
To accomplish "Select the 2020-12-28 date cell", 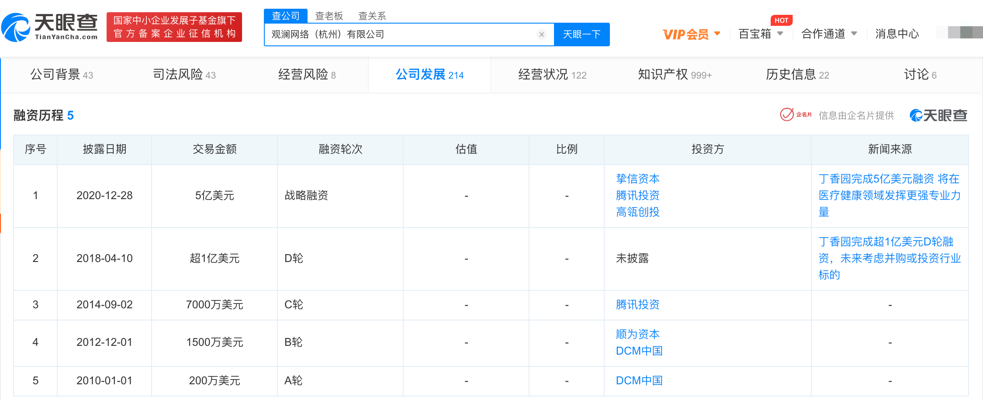I will 104,195.
